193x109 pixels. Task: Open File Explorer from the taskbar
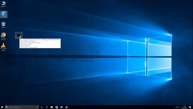[x=52, y=107]
